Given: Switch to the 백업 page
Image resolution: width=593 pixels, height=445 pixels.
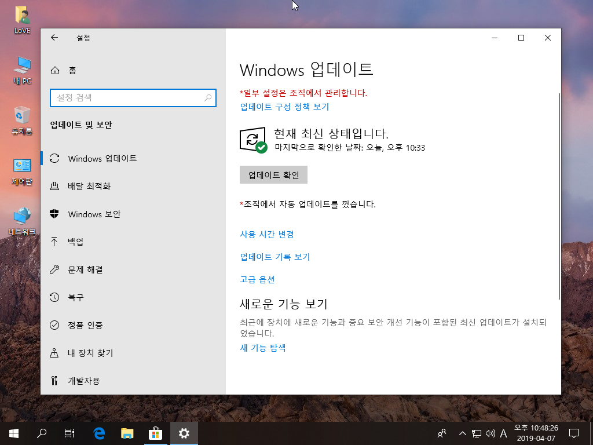Looking at the screenshot, I should click(133, 242).
